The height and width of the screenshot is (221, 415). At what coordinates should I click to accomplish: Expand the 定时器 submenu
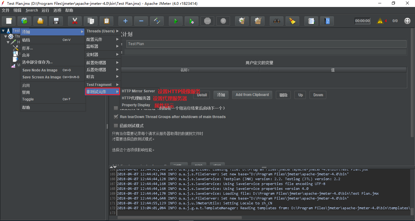click(x=103, y=54)
